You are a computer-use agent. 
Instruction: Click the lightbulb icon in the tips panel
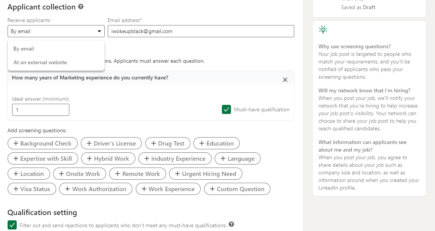tap(323, 29)
